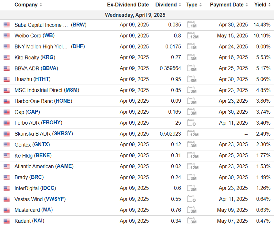Click the calendar type icon for Vestas Wind
The height and width of the screenshot is (225, 274).
click(x=191, y=199)
